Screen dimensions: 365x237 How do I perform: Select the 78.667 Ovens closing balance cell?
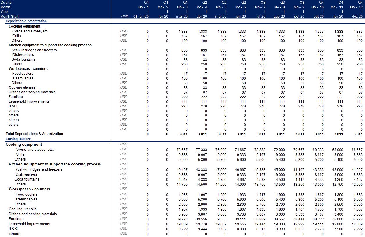[182, 150]
